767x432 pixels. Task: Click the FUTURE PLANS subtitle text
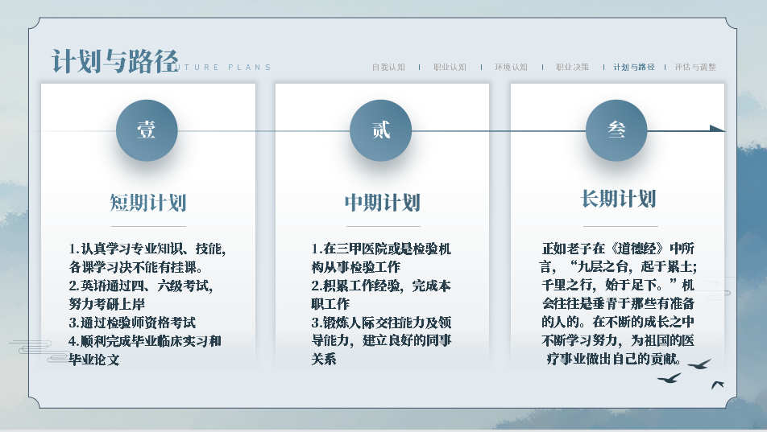tap(226, 68)
